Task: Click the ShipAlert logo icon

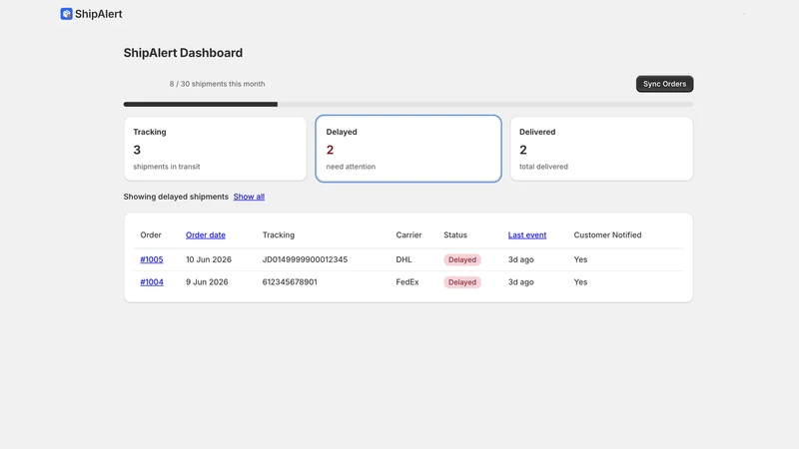Action: click(66, 14)
